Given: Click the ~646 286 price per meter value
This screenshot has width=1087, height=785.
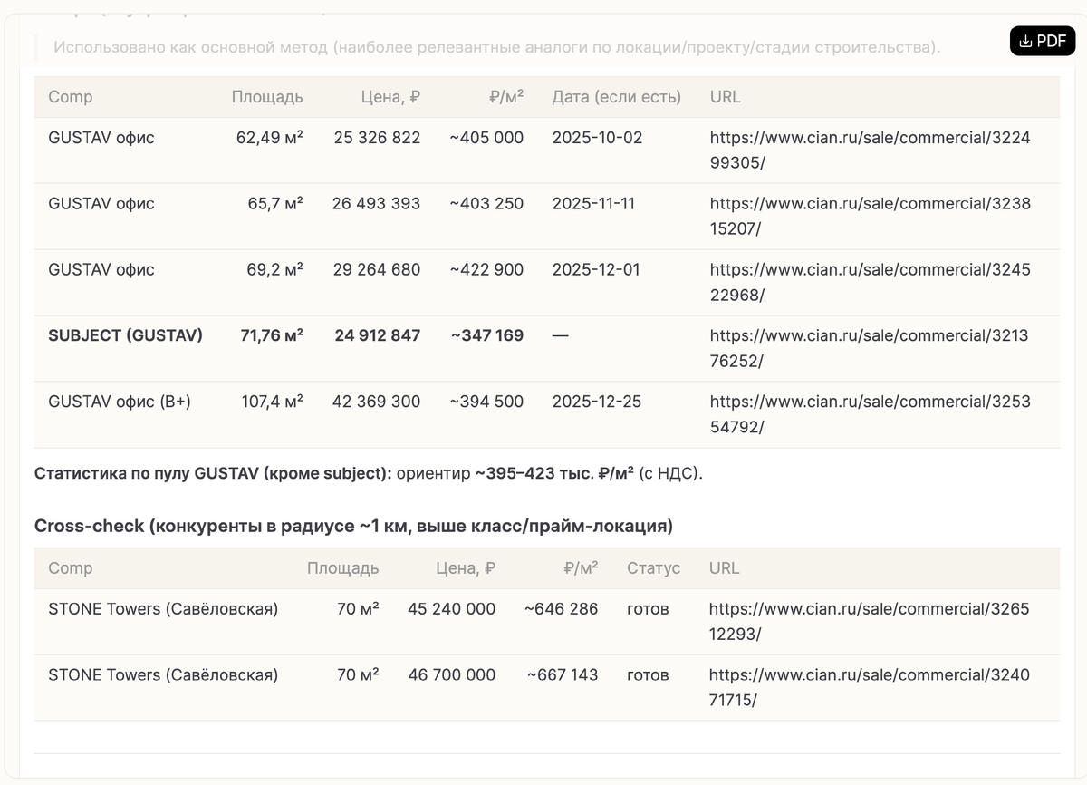Looking at the screenshot, I should point(561,609).
